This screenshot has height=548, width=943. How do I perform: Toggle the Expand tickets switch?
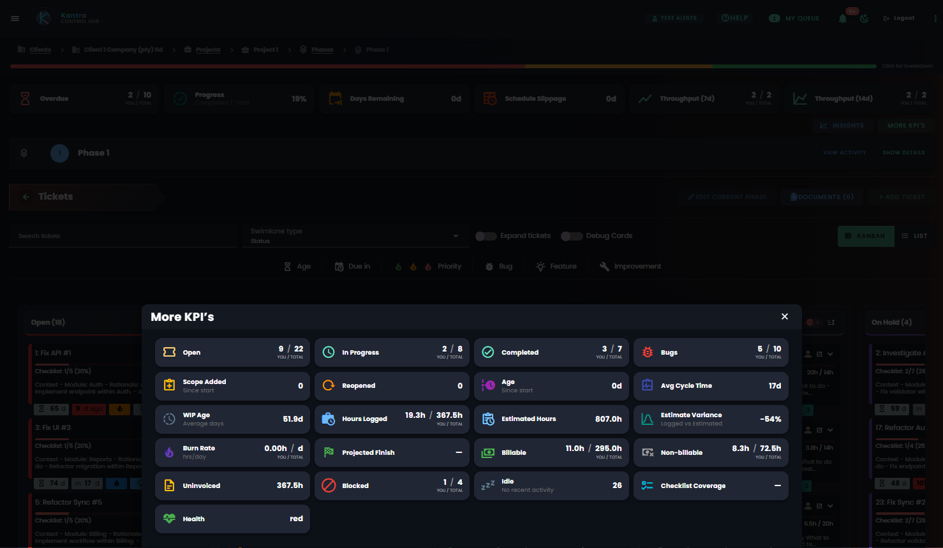[486, 236]
